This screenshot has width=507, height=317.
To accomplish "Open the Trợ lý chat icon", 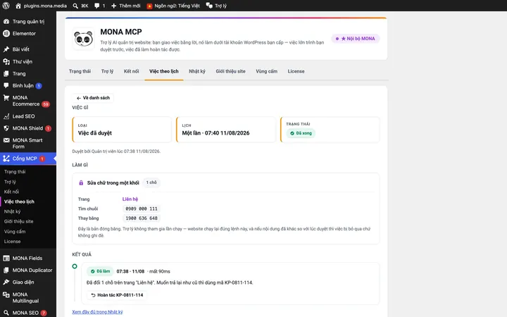I will [x=209, y=6].
